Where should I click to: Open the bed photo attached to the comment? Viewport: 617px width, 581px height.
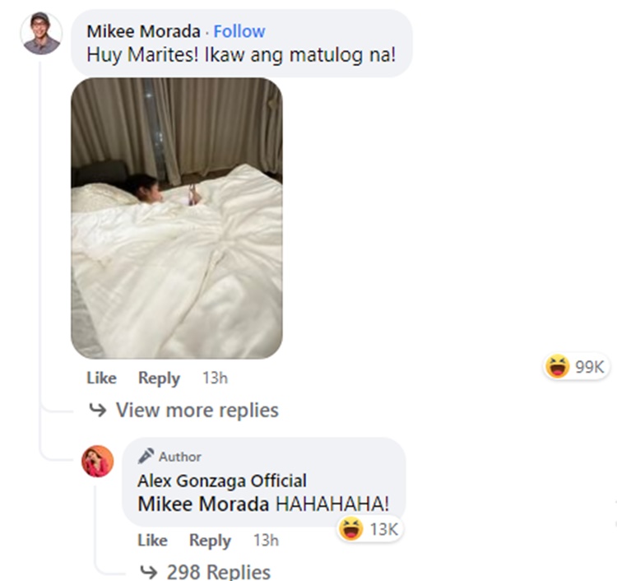[177, 218]
